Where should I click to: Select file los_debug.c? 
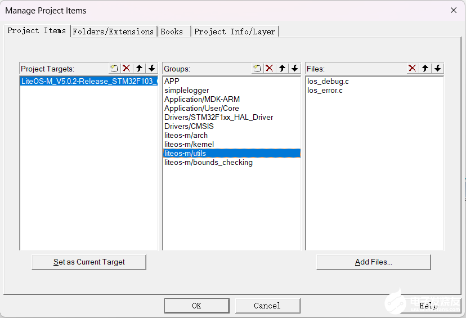[375, 81]
